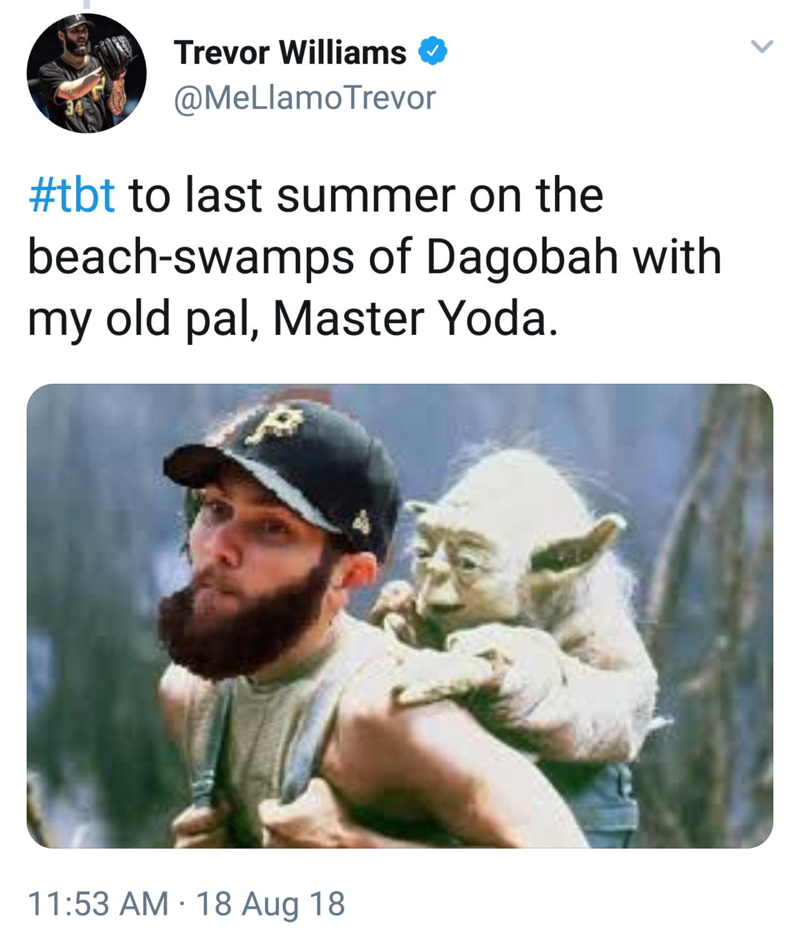Viewport: 800px width, 933px height.
Task: Select the Trevor Williams display name
Action: [290, 52]
